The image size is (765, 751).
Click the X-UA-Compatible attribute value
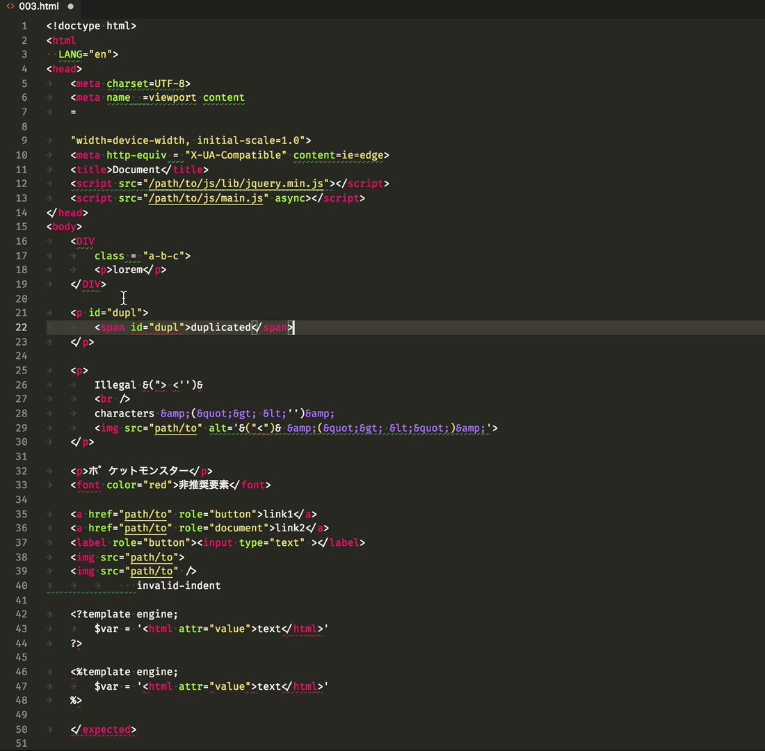click(x=236, y=155)
